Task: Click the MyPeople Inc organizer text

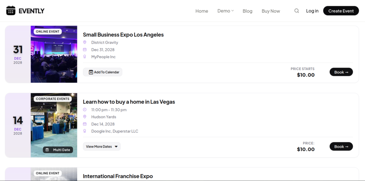Action: (103, 57)
